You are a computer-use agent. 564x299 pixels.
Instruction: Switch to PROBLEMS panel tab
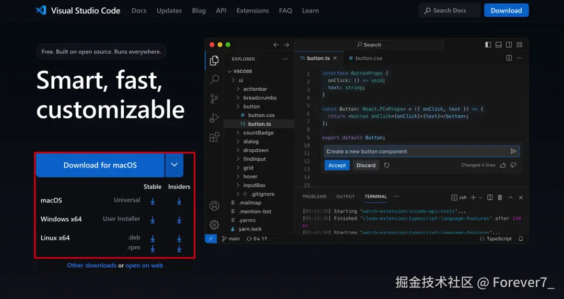click(314, 197)
